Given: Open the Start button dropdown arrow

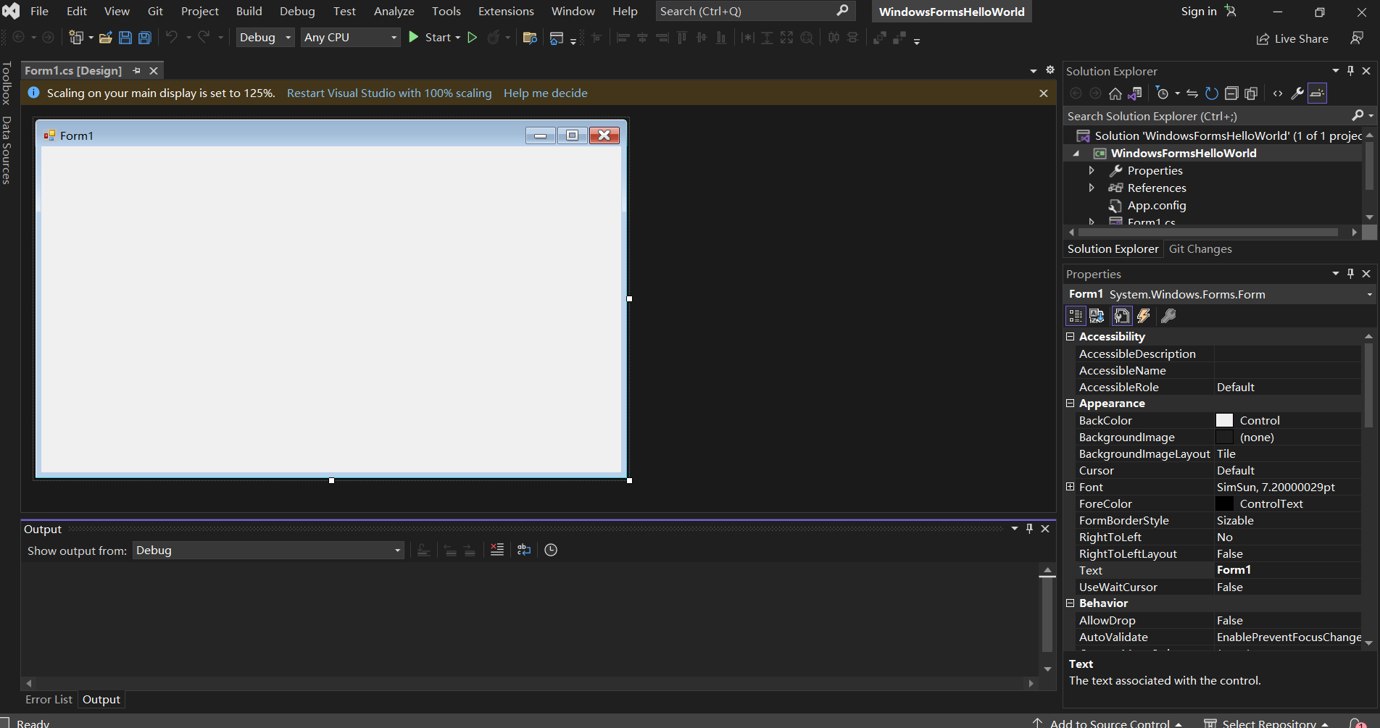Looking at the screenshot, I should [x=458, y=38].
